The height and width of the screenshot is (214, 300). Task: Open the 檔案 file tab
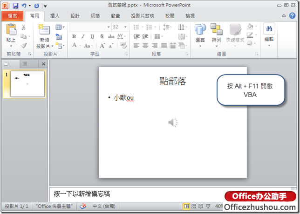(13, 16)
